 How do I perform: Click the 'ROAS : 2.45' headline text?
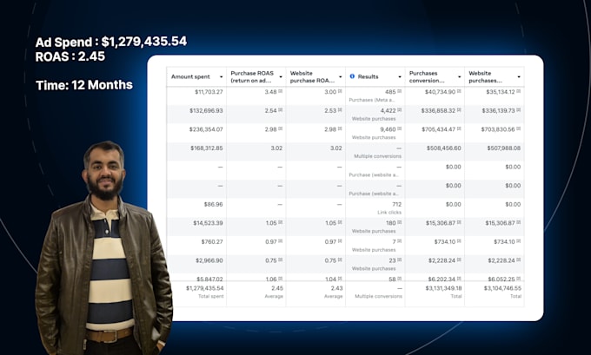(70, 56)
